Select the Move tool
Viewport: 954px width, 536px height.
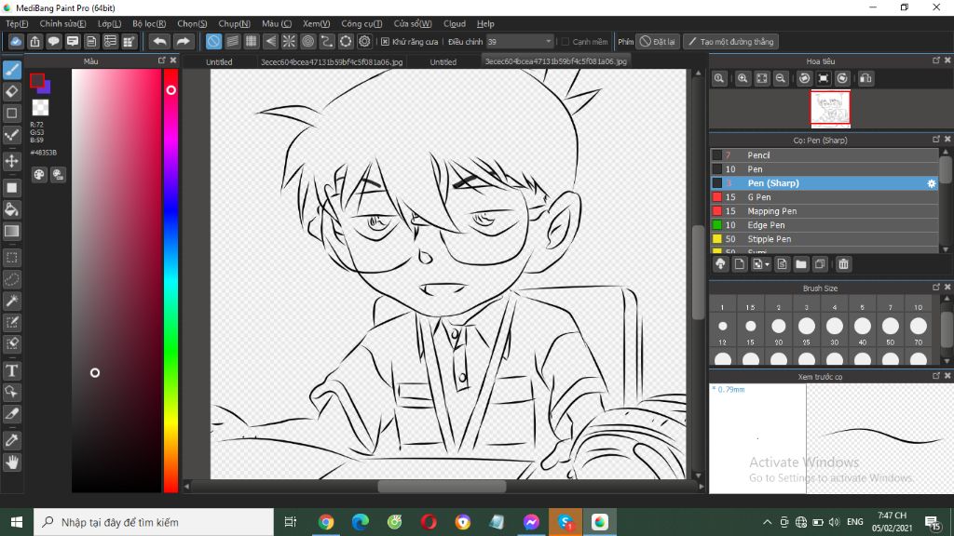coord(11,161)
